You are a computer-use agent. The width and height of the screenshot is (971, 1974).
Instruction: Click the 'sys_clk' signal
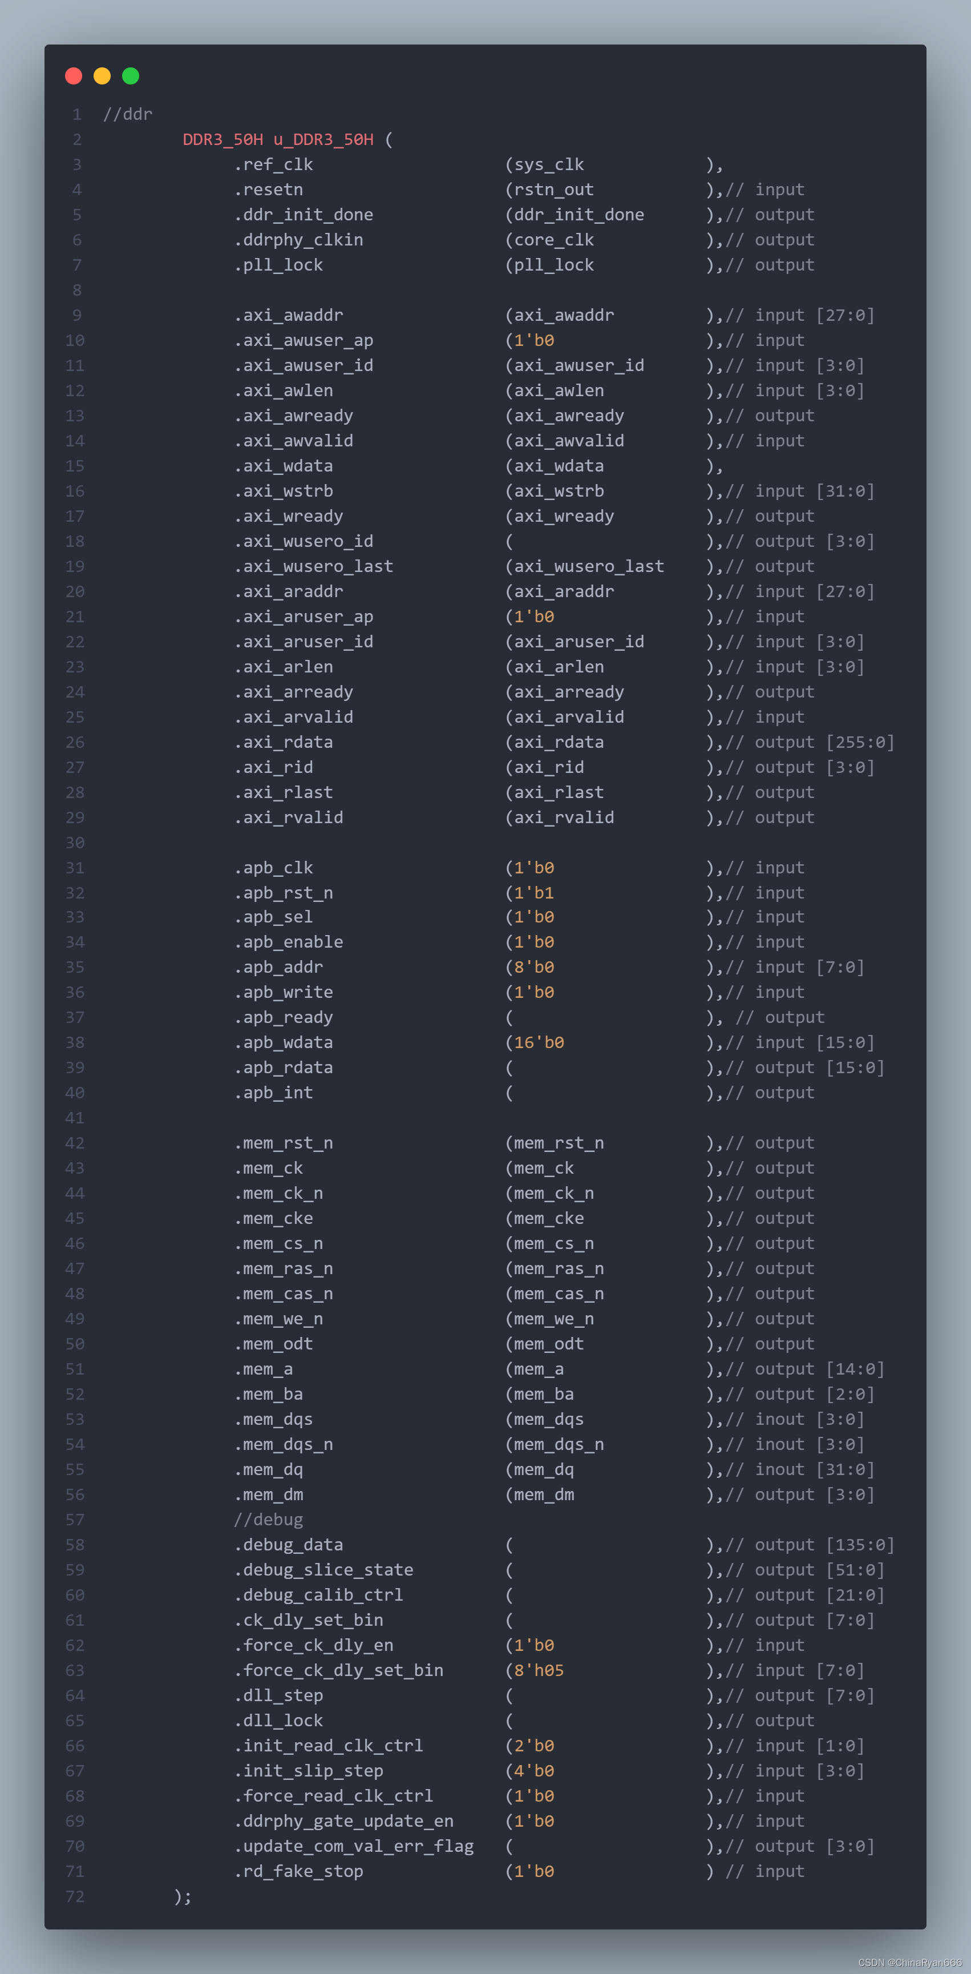[549, 165]
